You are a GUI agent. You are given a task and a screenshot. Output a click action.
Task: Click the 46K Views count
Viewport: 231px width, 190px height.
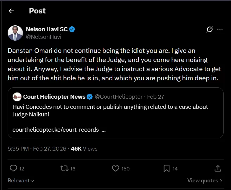pyautogui.click(x=84, y=149)
